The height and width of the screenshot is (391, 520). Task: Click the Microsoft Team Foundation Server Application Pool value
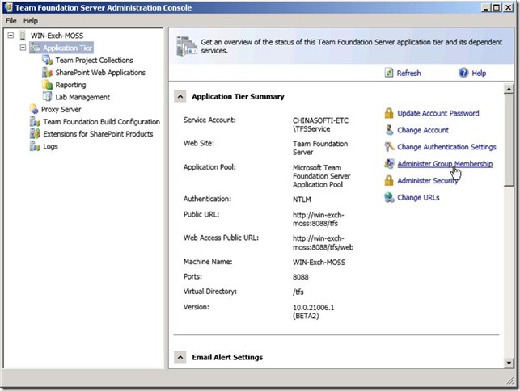(x=321, y=176)
